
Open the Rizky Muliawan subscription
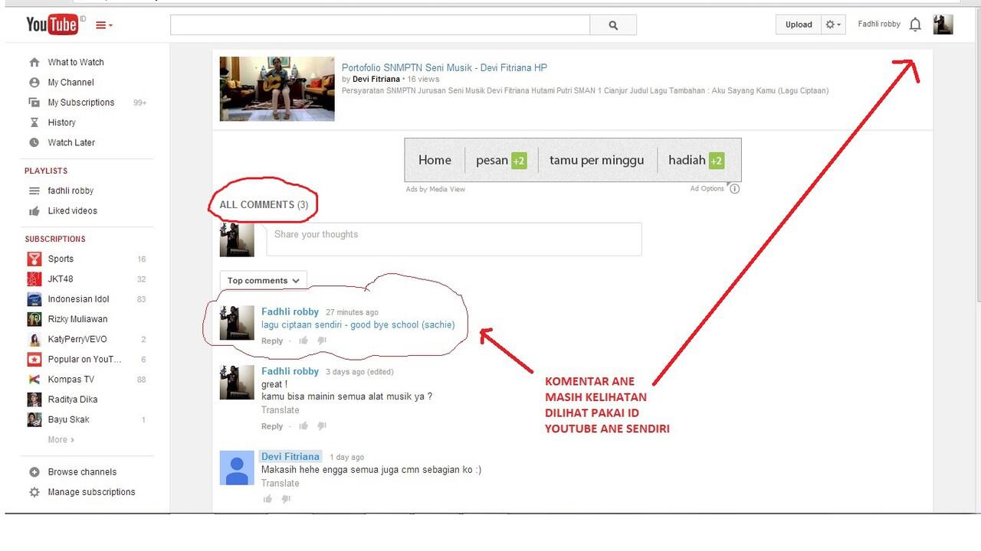point(77,319)
